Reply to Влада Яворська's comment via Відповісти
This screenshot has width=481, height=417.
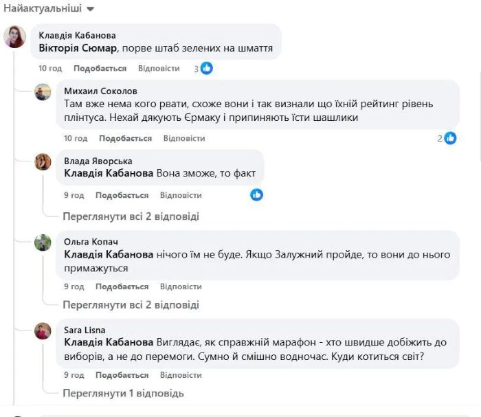181,195
